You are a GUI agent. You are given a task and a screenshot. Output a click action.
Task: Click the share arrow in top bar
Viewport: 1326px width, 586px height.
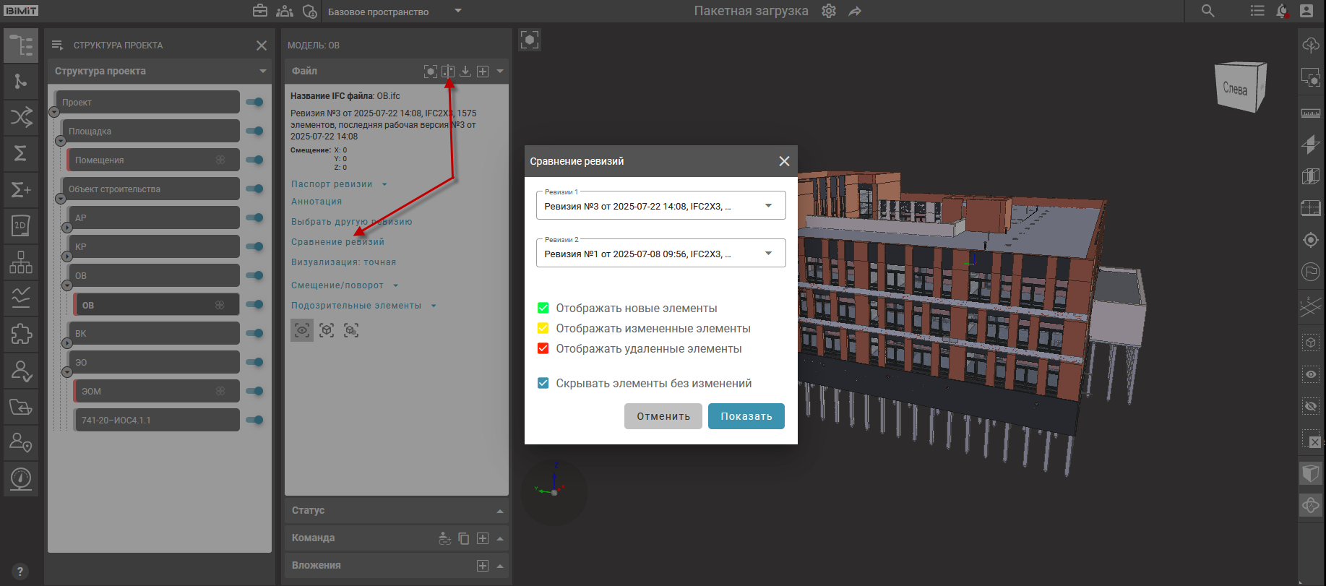tap(855, 11)
